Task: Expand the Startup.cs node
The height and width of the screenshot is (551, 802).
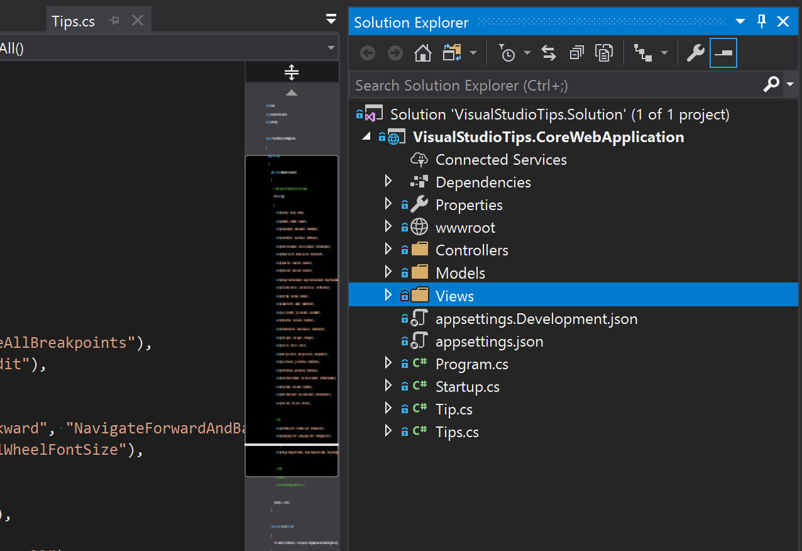Action: (388, 386)
